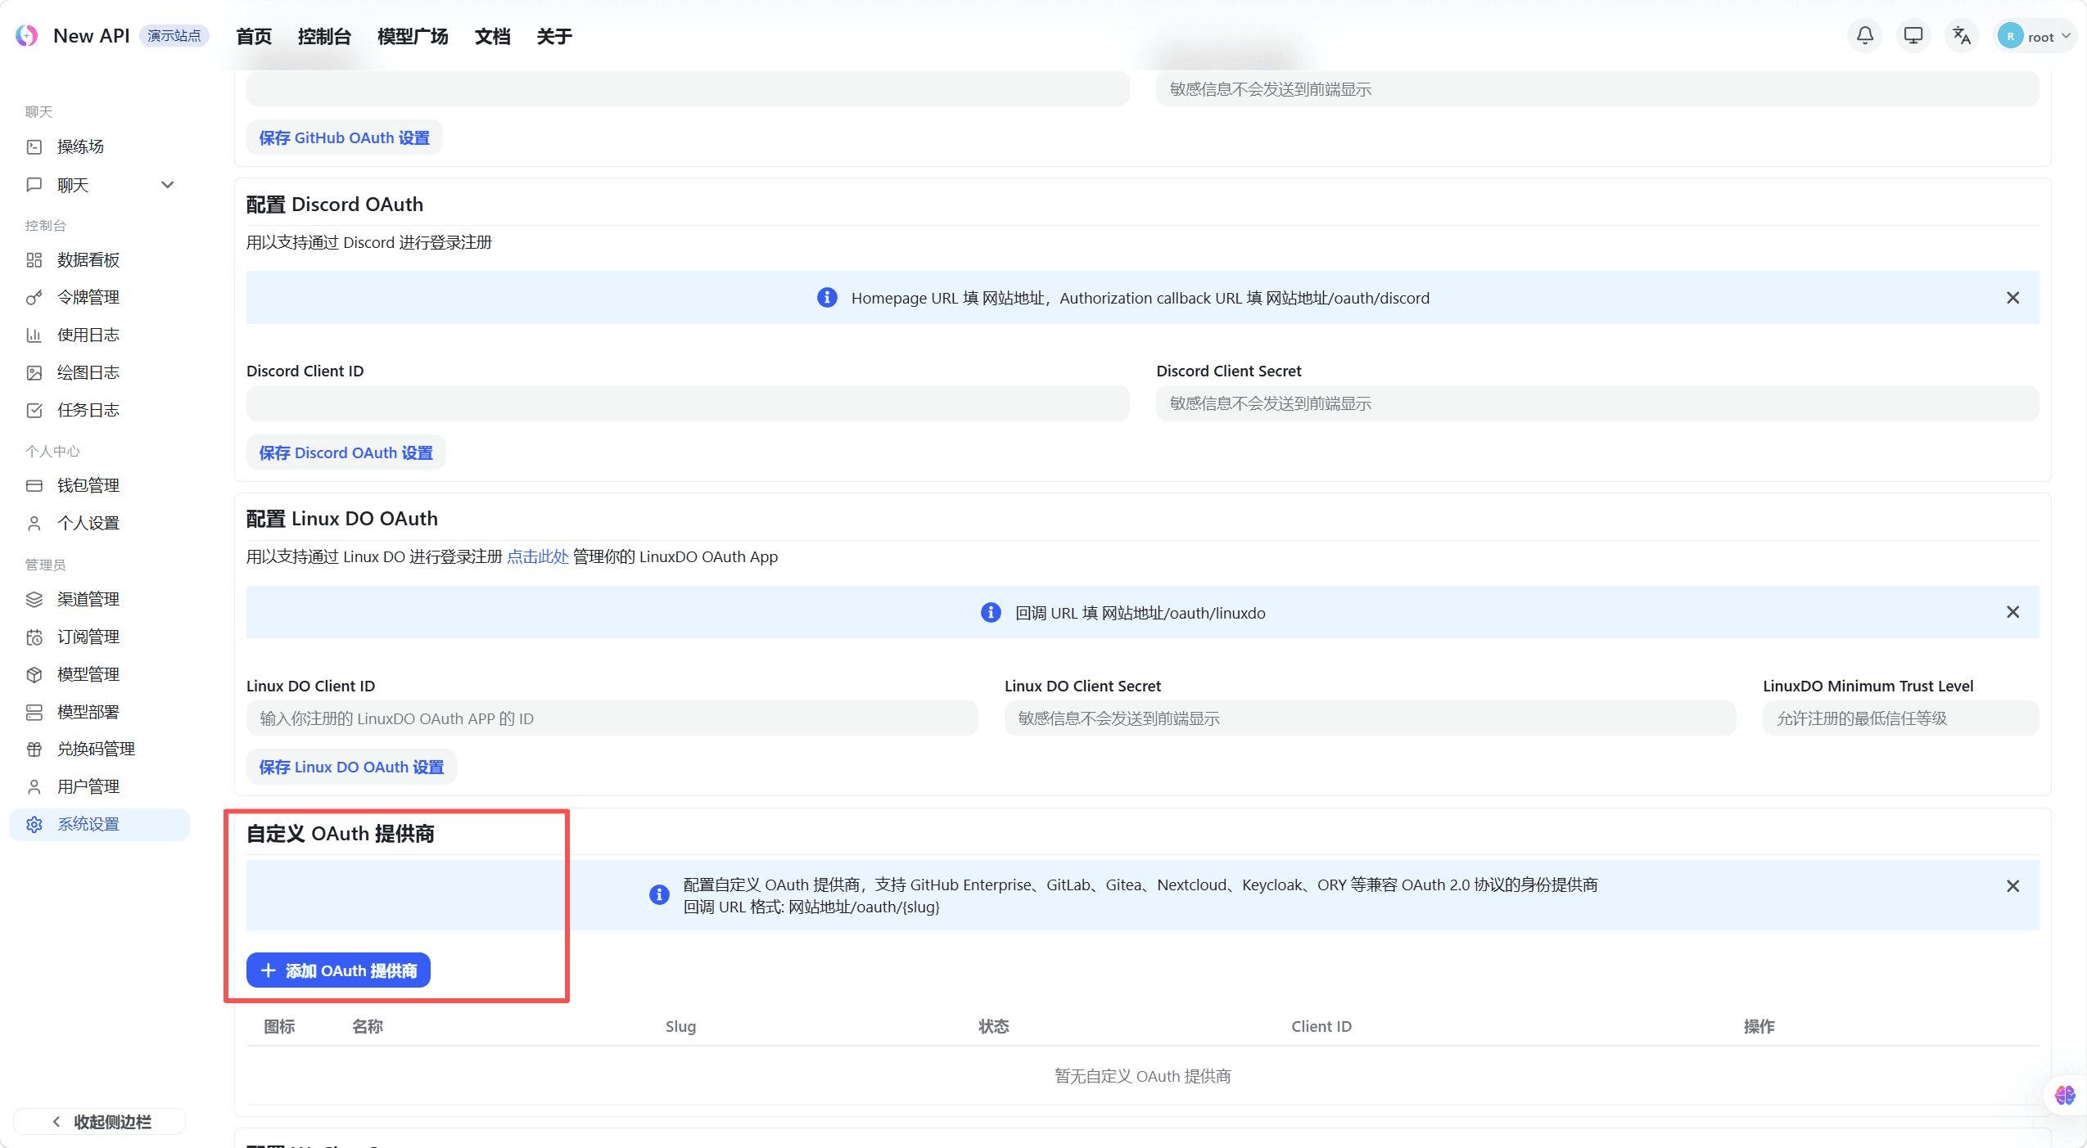
Task: Open the root account dropdown
Action: [x=2036, y=36]
